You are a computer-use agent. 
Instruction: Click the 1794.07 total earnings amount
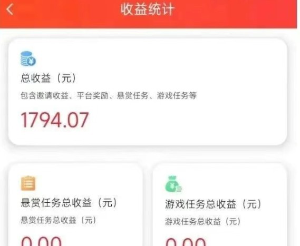55,120
